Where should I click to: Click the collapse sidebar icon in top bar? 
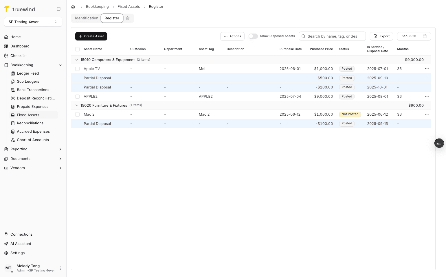pos(58,9)
